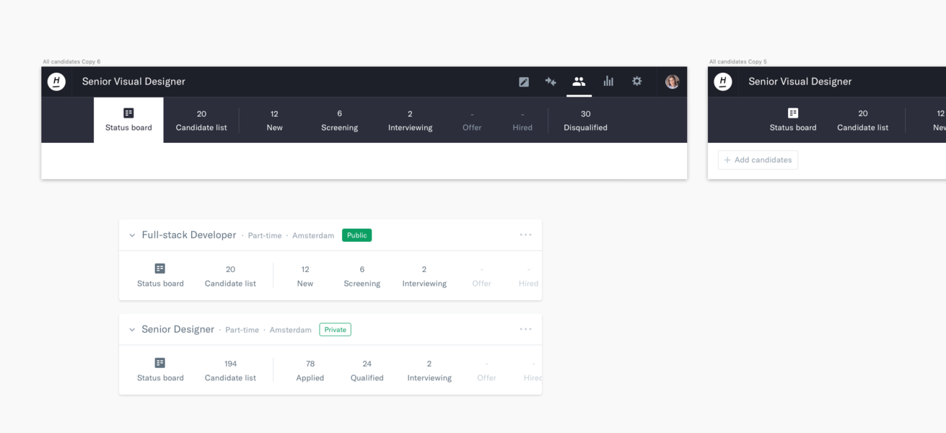
Task: Click the Public badge on Full-stack Developer
Action: tap(356, 235)
